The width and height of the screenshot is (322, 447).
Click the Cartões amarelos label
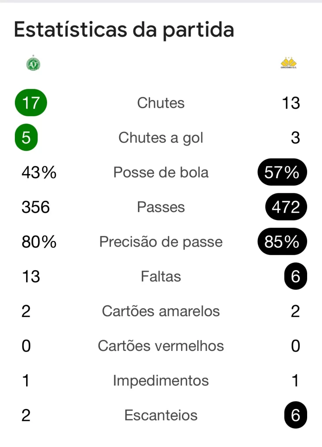161,311
